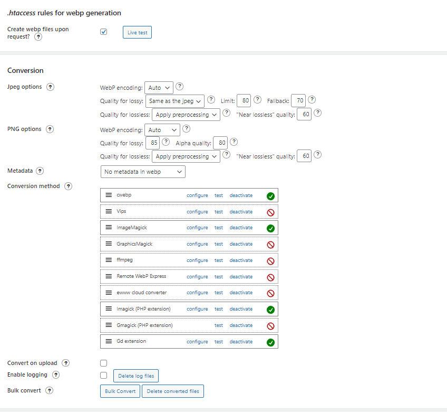The height and width of the screenshot is (412, 447).
Task: Click drag handle of Remote WebP Express
Action: 109,276
